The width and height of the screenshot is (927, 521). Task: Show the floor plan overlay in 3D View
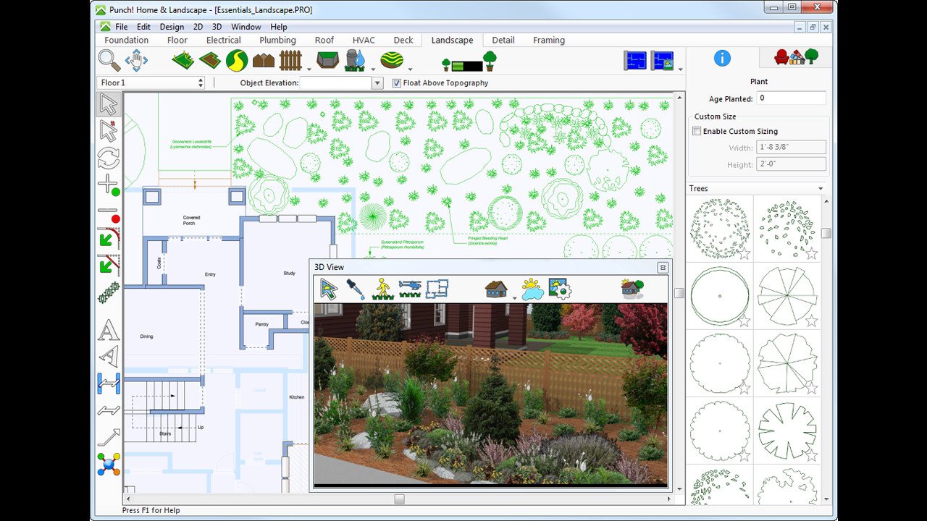(436, 288)
